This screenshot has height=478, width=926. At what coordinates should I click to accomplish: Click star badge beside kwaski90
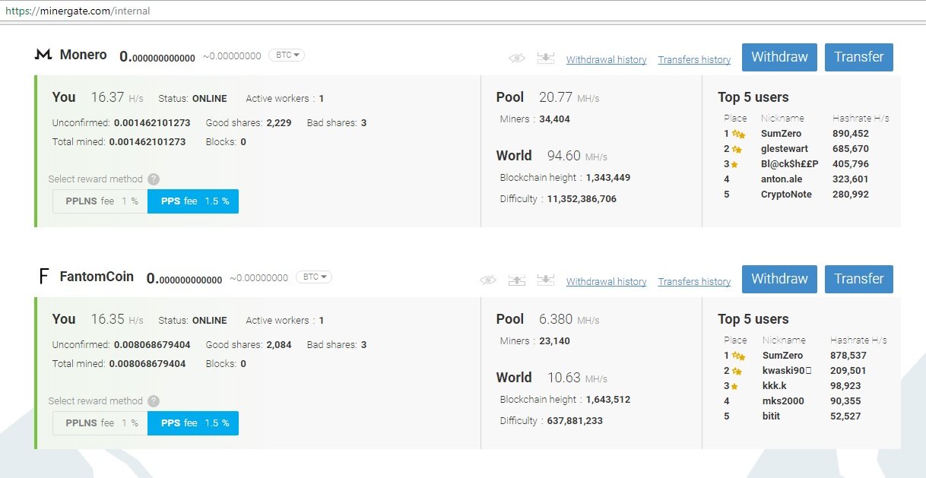tap(737, 371)
